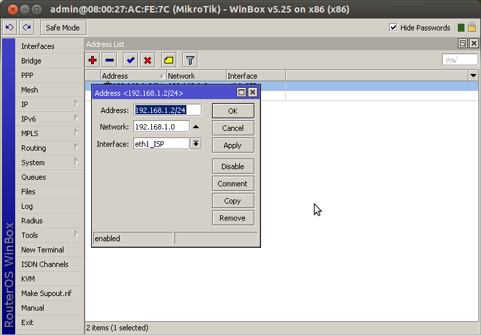Expand the System submenu

(49, 163)
